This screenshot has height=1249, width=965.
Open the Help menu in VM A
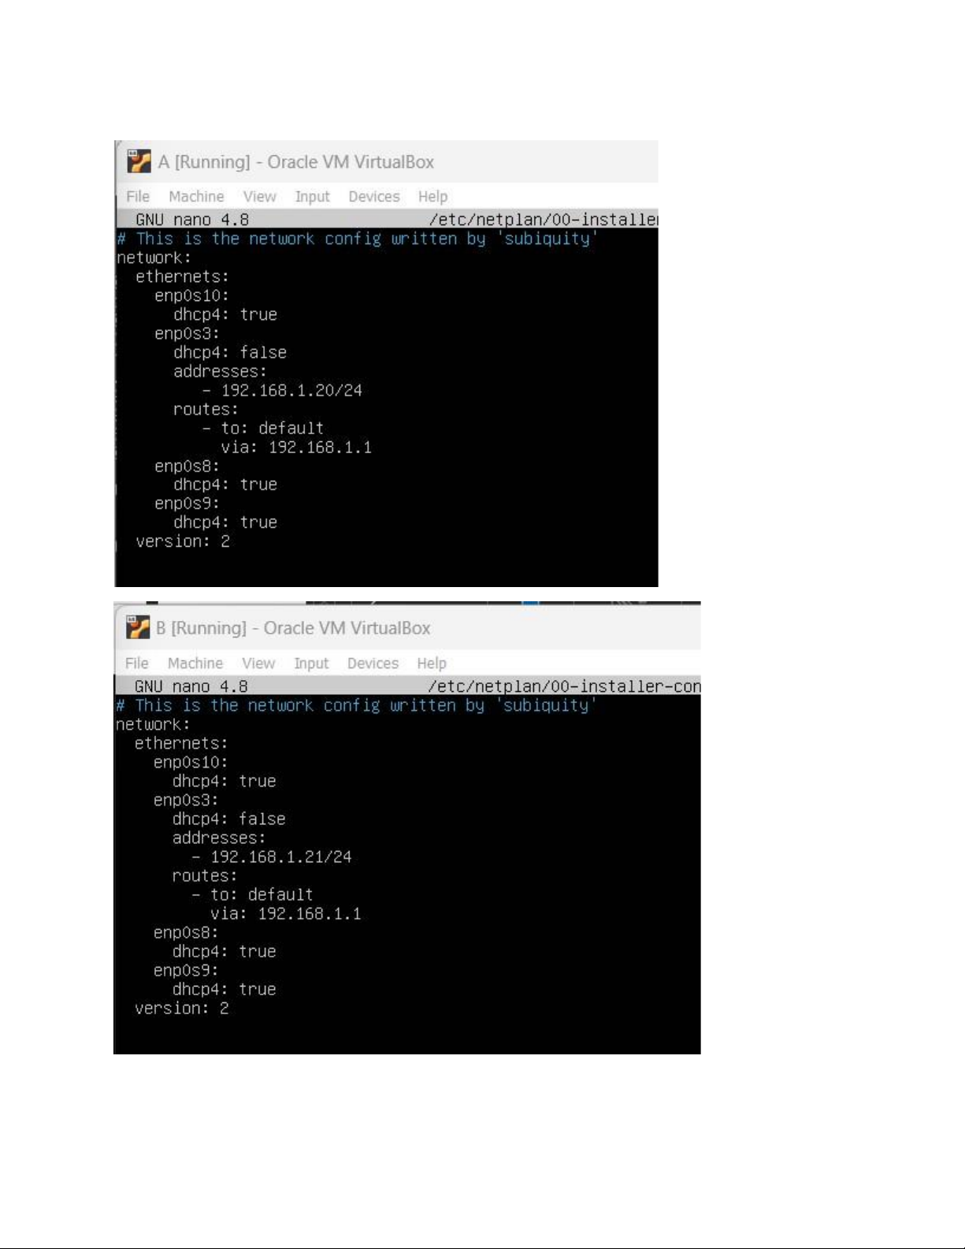pos(432,197)
